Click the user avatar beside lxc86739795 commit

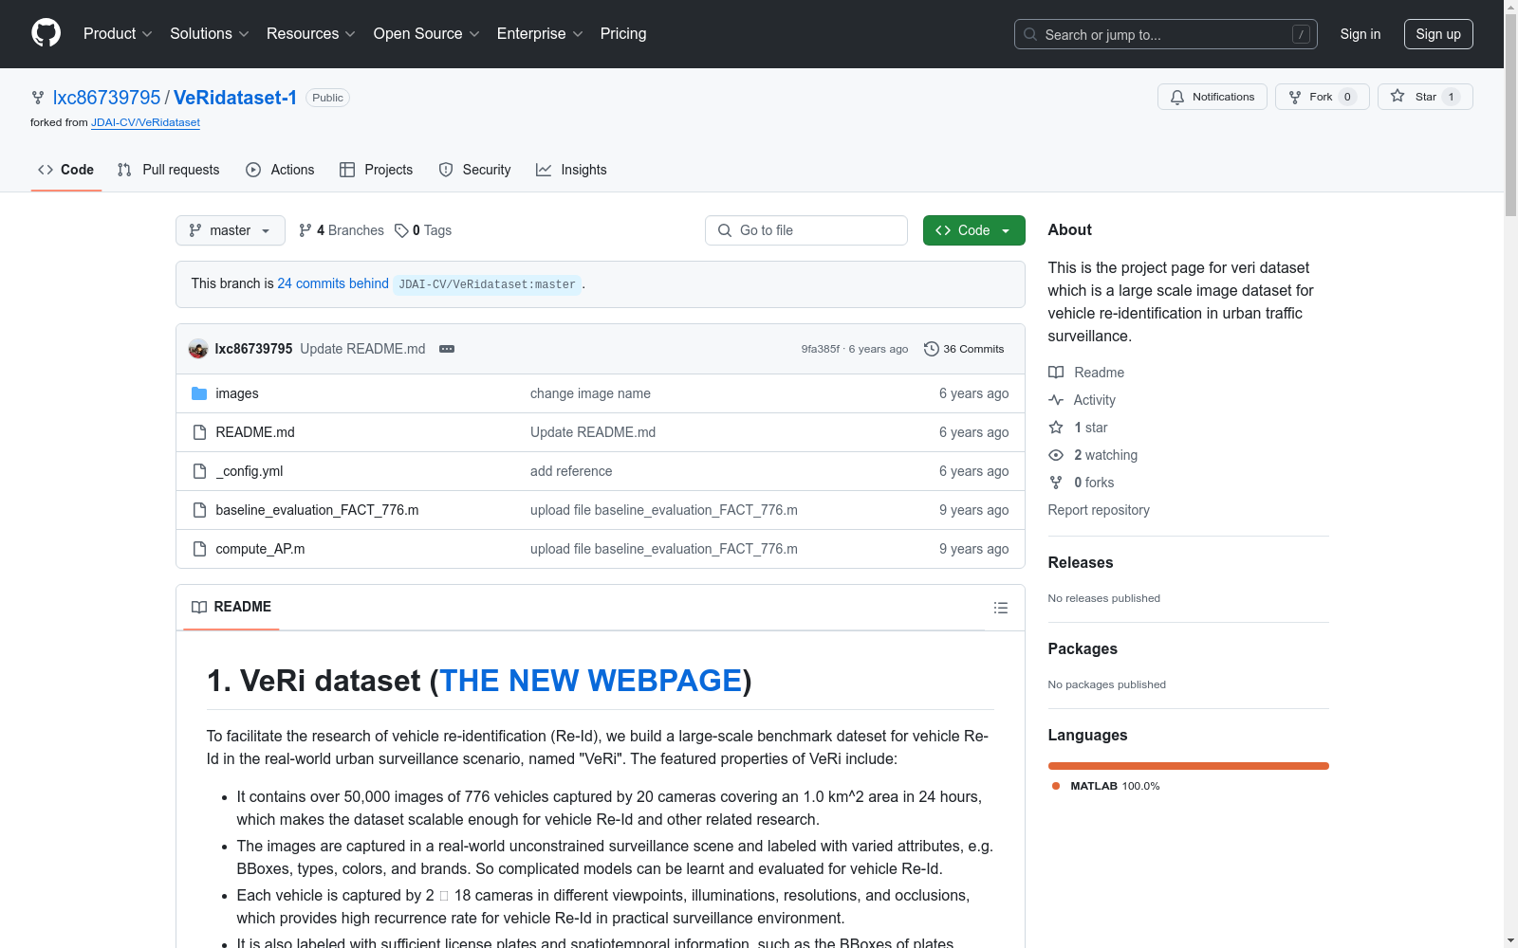(x=198, y=349)
